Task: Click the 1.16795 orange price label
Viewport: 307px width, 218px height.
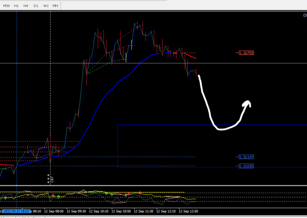Action: point(246,53)
